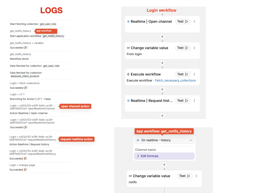The width and height of the screenshot is (258, 193).
Task: Open three-dot menu on notifs variable action
Action: click(196, 176)
